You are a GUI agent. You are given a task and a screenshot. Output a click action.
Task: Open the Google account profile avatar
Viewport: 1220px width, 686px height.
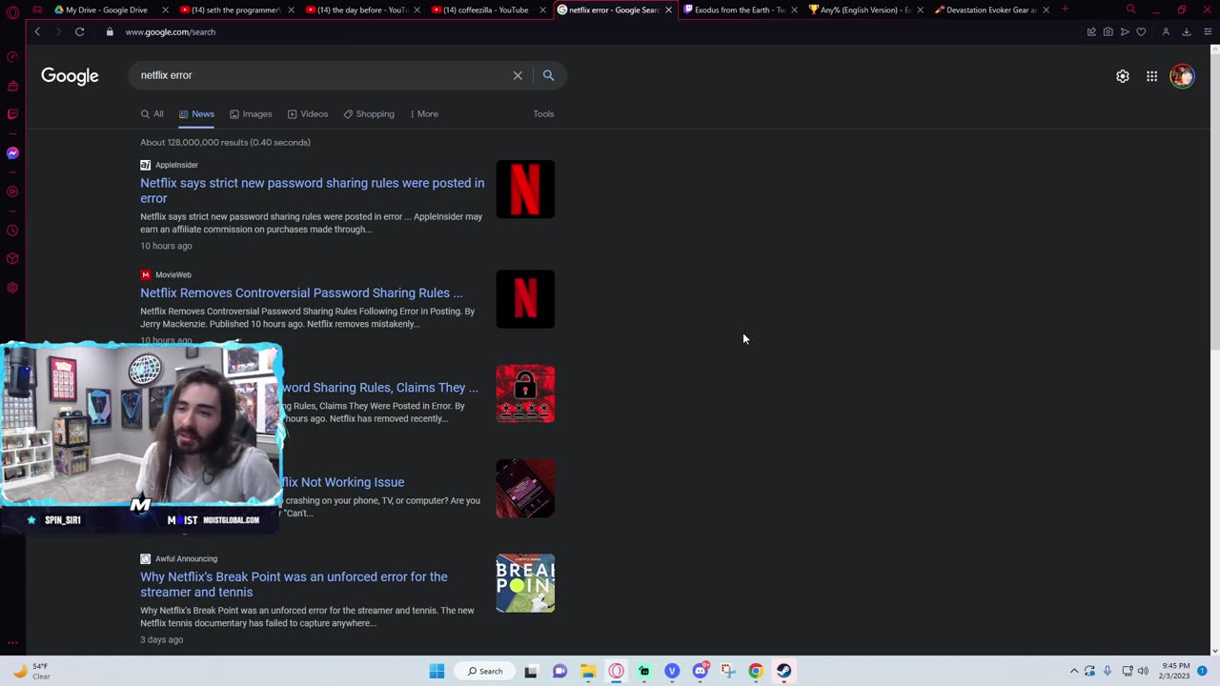[x=1182, y=76]
